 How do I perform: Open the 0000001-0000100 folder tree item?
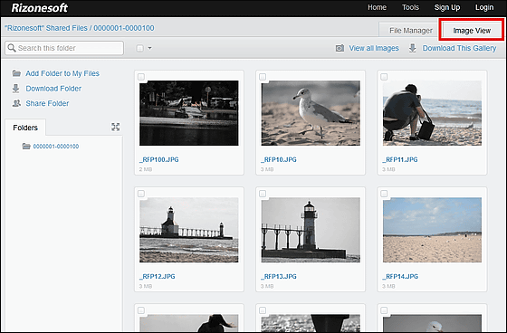point(56,146)
